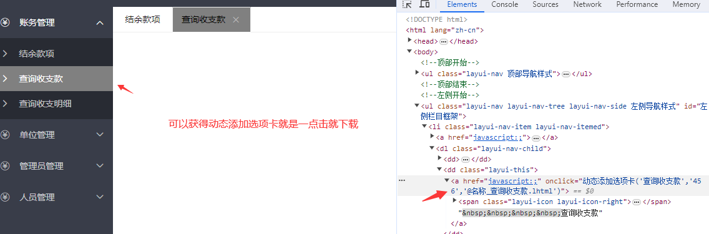This screenshot has height=234, width=709.
Task: Click the right-arrow icon next to 查询收支明细
Action: pyautogui.click(x=5, y=104)
